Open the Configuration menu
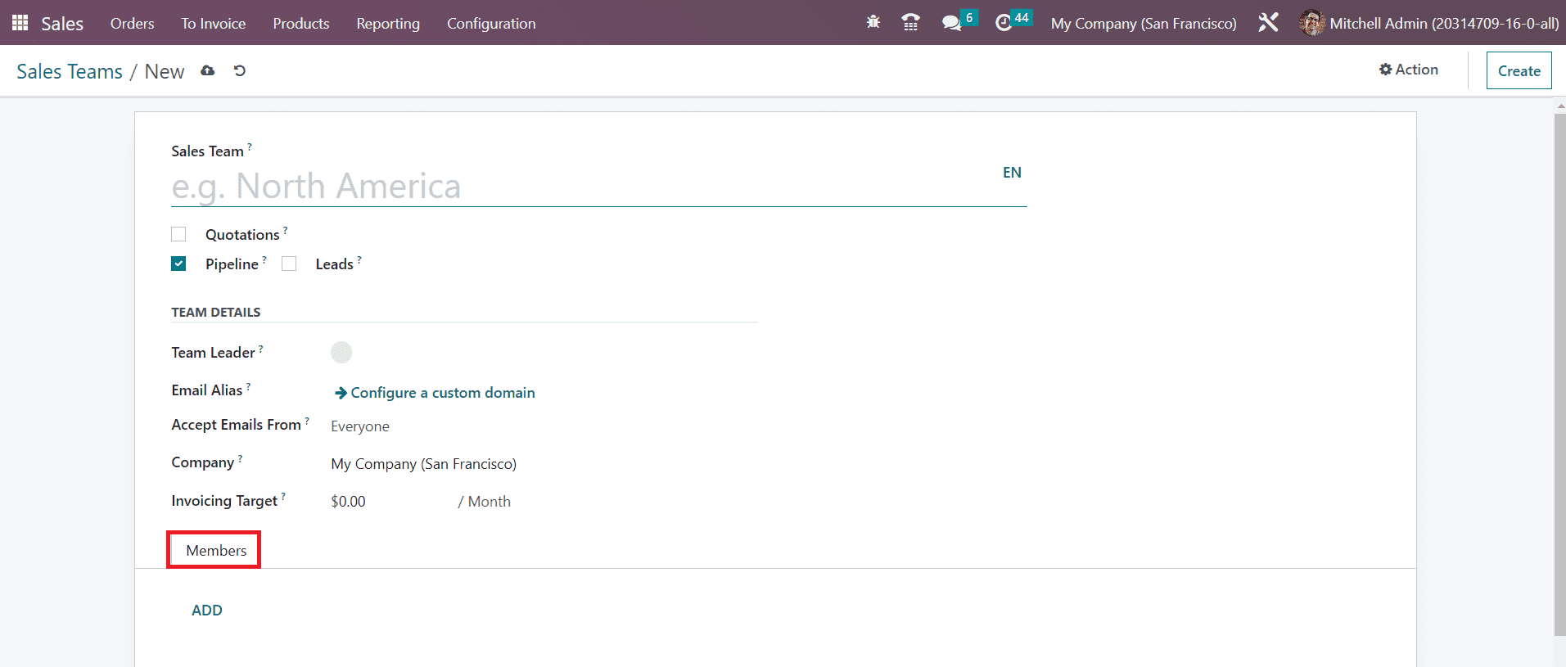 [x=491, y=24]
